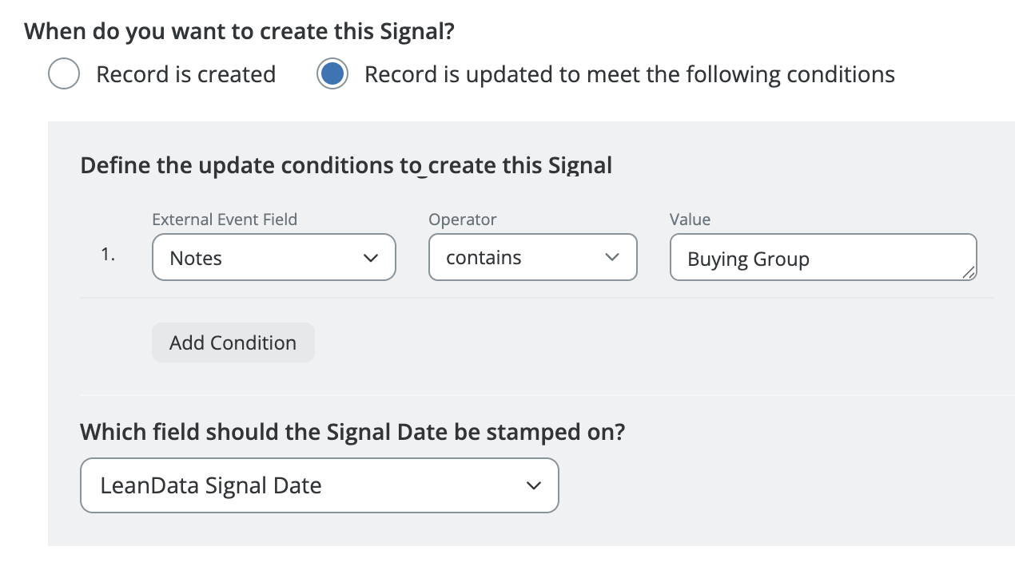Click the "Record is updated to meet" label text
This screenshot has width=1015, height=570.
pos(629,74)
